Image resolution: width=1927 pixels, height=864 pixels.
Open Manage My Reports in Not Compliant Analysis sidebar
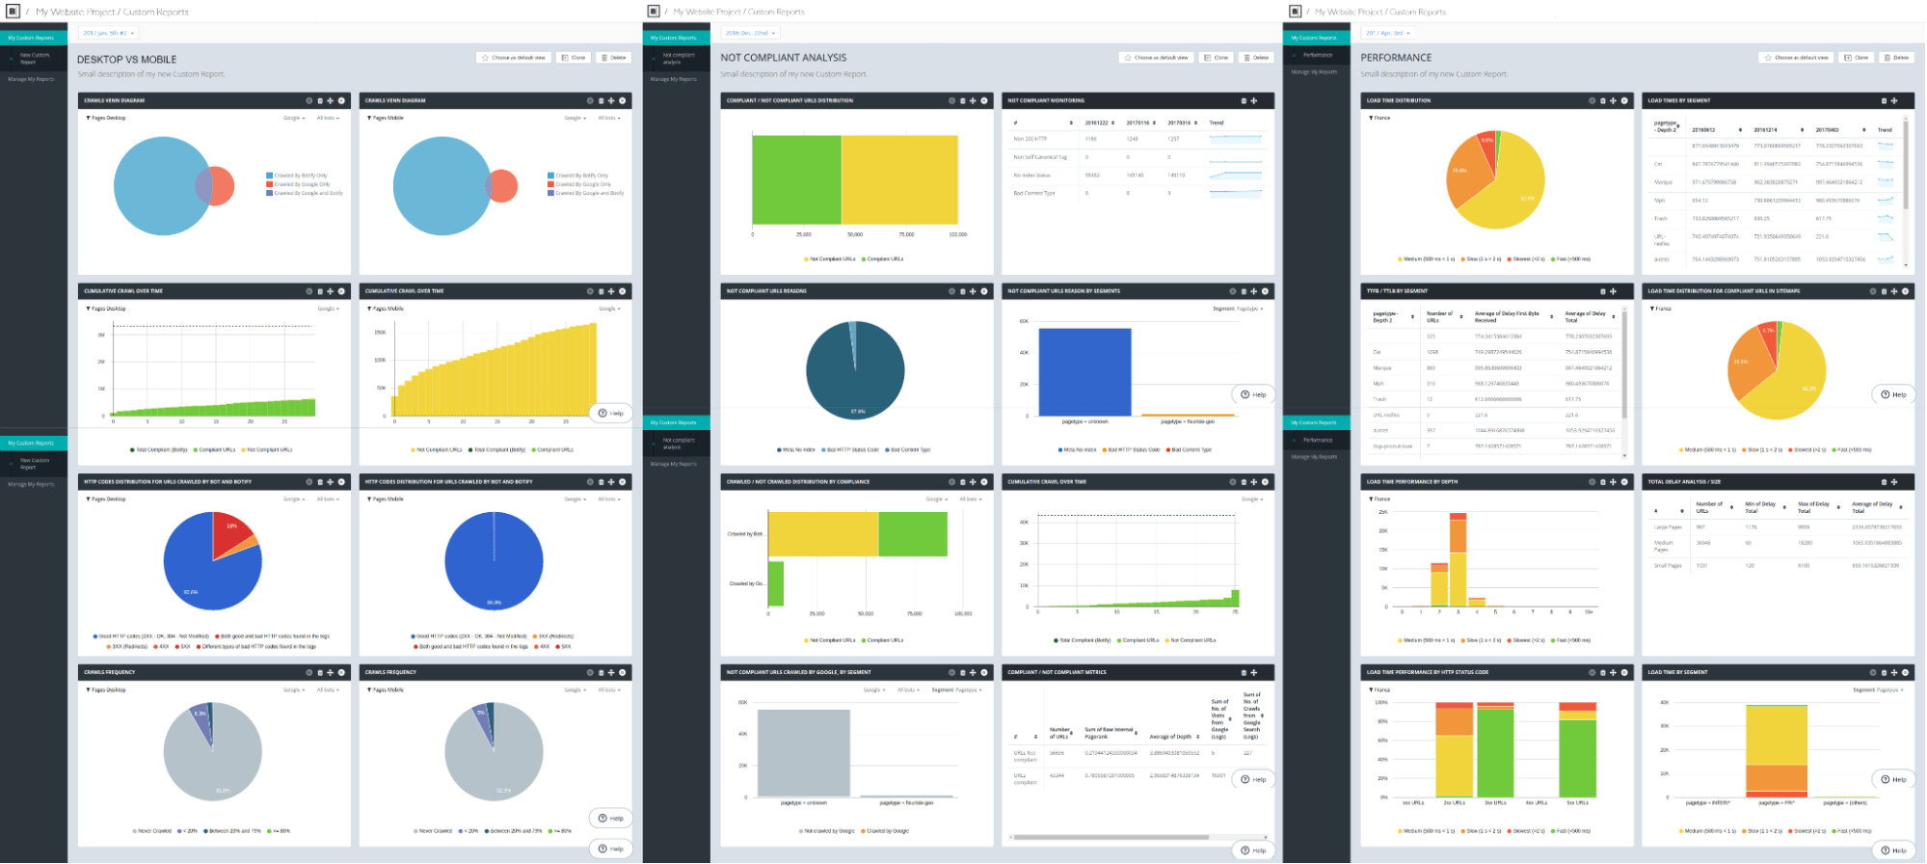tap(674, 79)
